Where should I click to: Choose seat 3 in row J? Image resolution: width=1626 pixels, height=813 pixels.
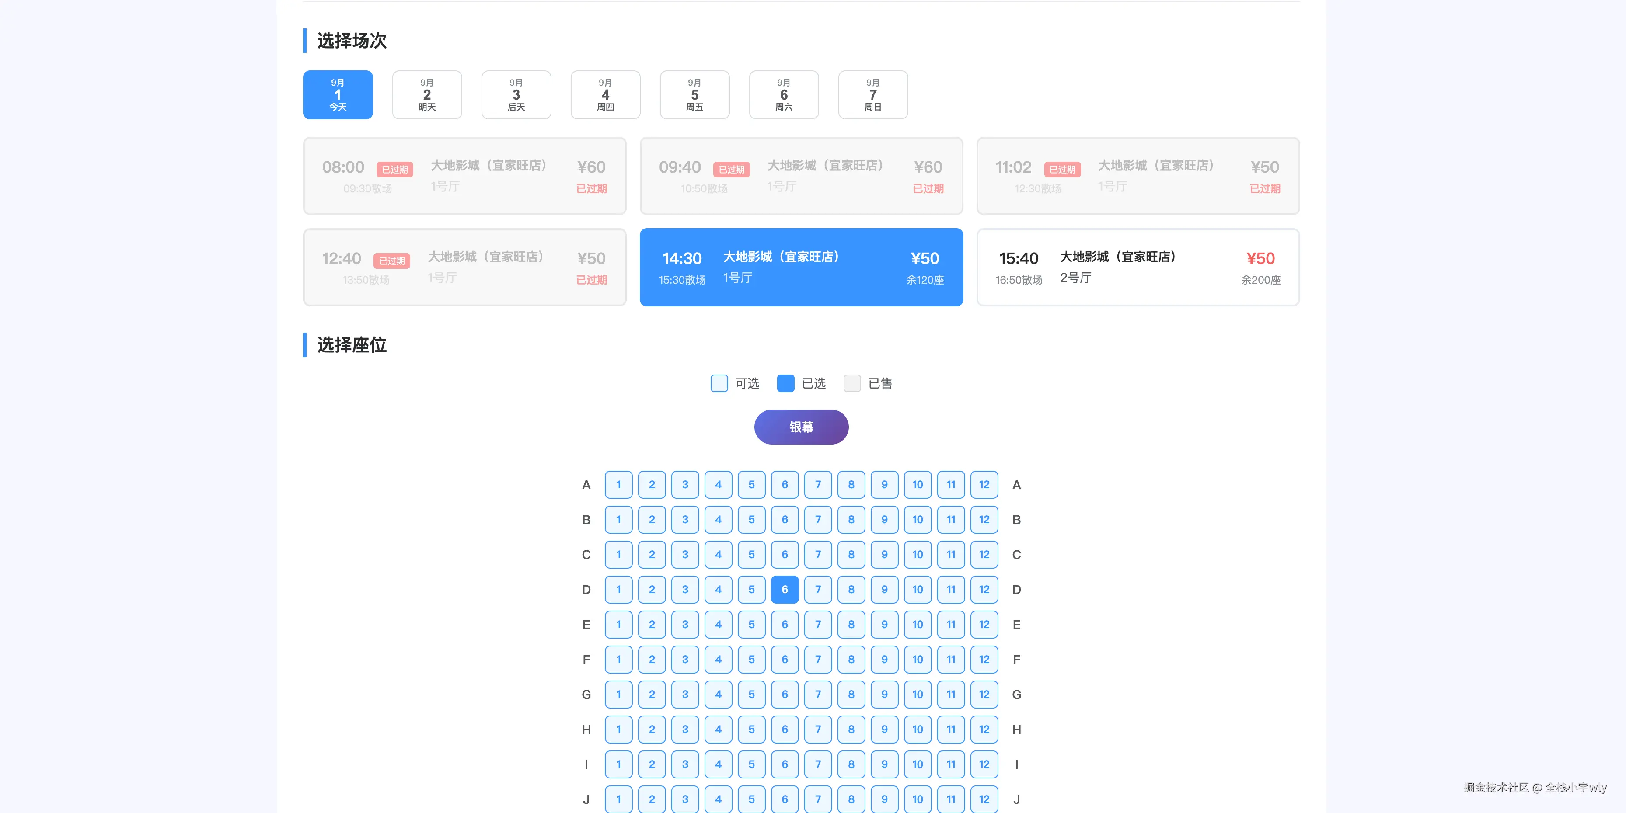[685, 799]
